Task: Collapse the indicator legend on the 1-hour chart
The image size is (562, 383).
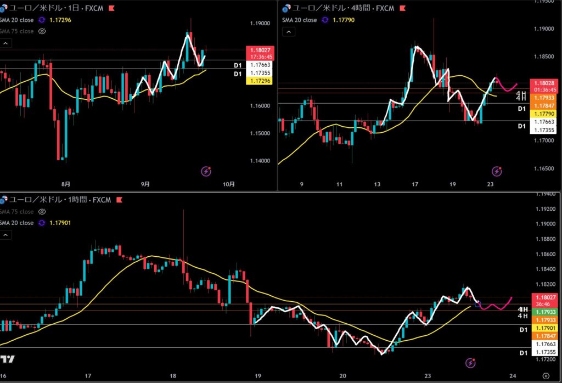Action: (6, 235)
